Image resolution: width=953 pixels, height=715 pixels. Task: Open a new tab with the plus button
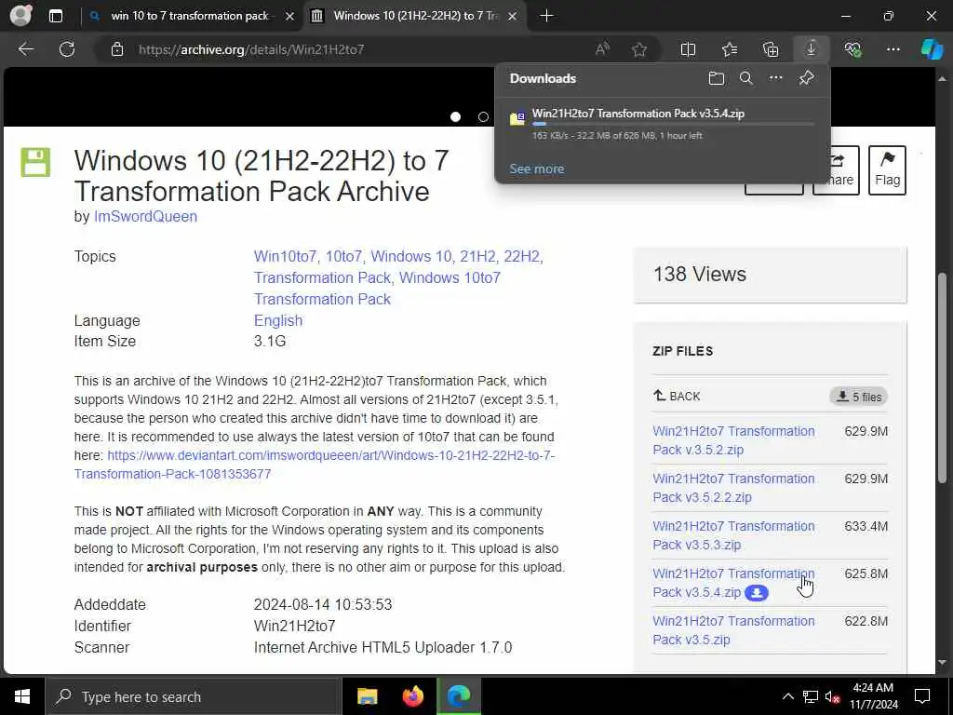pyautogui.click(x=546, y=16)
